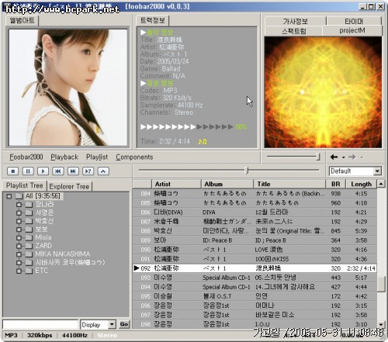Select playlist row 086 DIVA
Viewport: 388px width, 342px height.
(255, 212)
